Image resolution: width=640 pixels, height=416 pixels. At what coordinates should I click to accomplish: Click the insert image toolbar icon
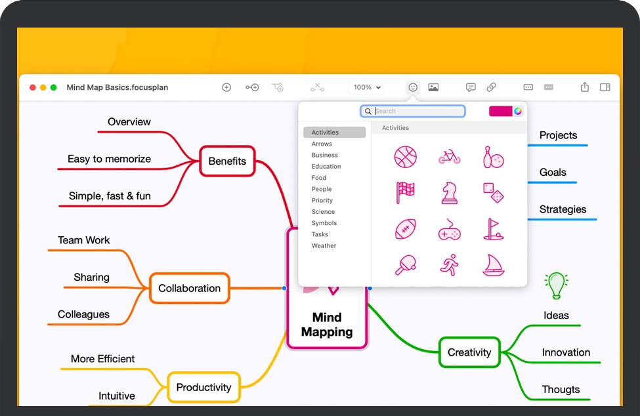433,87
